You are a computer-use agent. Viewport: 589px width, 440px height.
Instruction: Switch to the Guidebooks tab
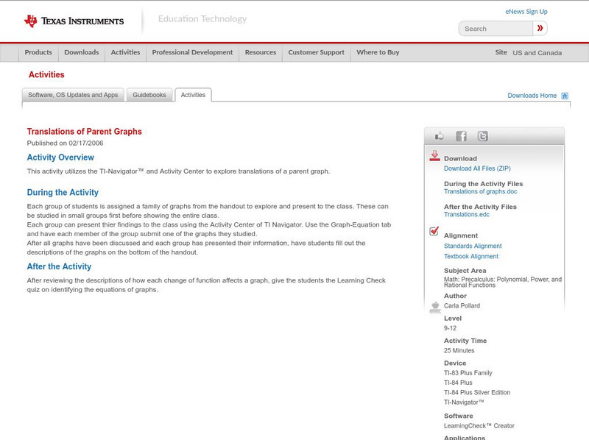pos(149,95)
